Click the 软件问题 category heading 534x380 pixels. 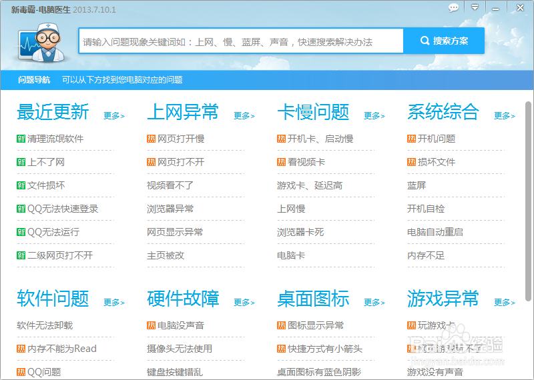click(53, 299)
